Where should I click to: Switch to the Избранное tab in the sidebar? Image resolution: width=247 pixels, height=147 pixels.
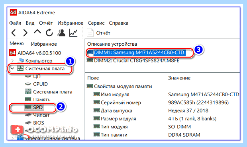click(x=44, y=44)
